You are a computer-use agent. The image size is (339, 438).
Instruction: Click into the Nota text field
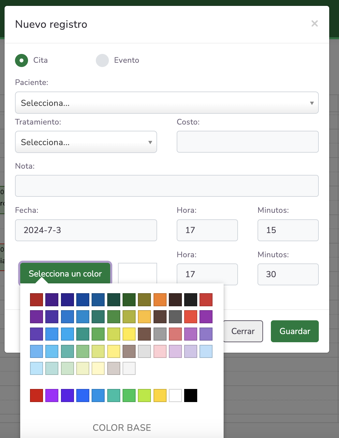pos(167,186)
